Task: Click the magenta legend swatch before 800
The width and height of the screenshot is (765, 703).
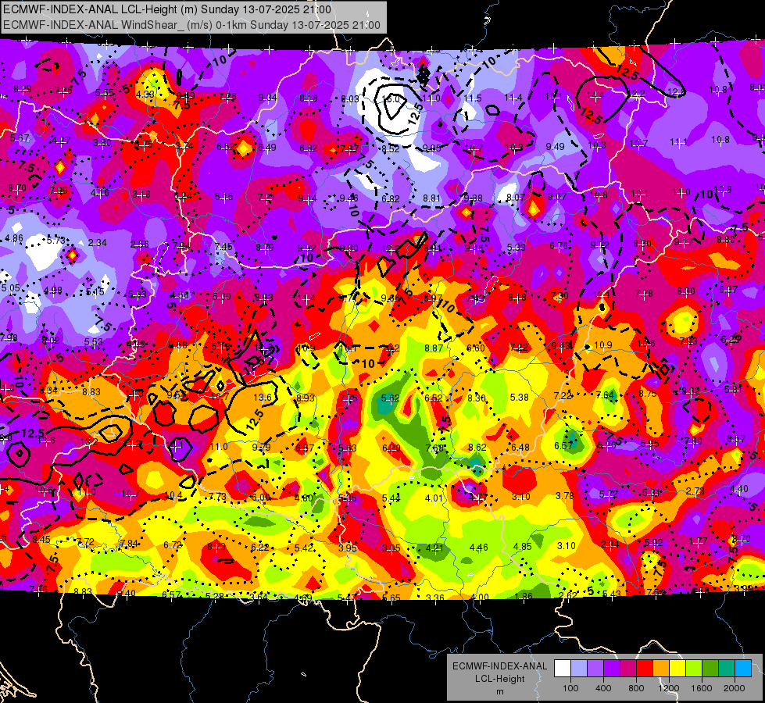Action: click(628, 669)
